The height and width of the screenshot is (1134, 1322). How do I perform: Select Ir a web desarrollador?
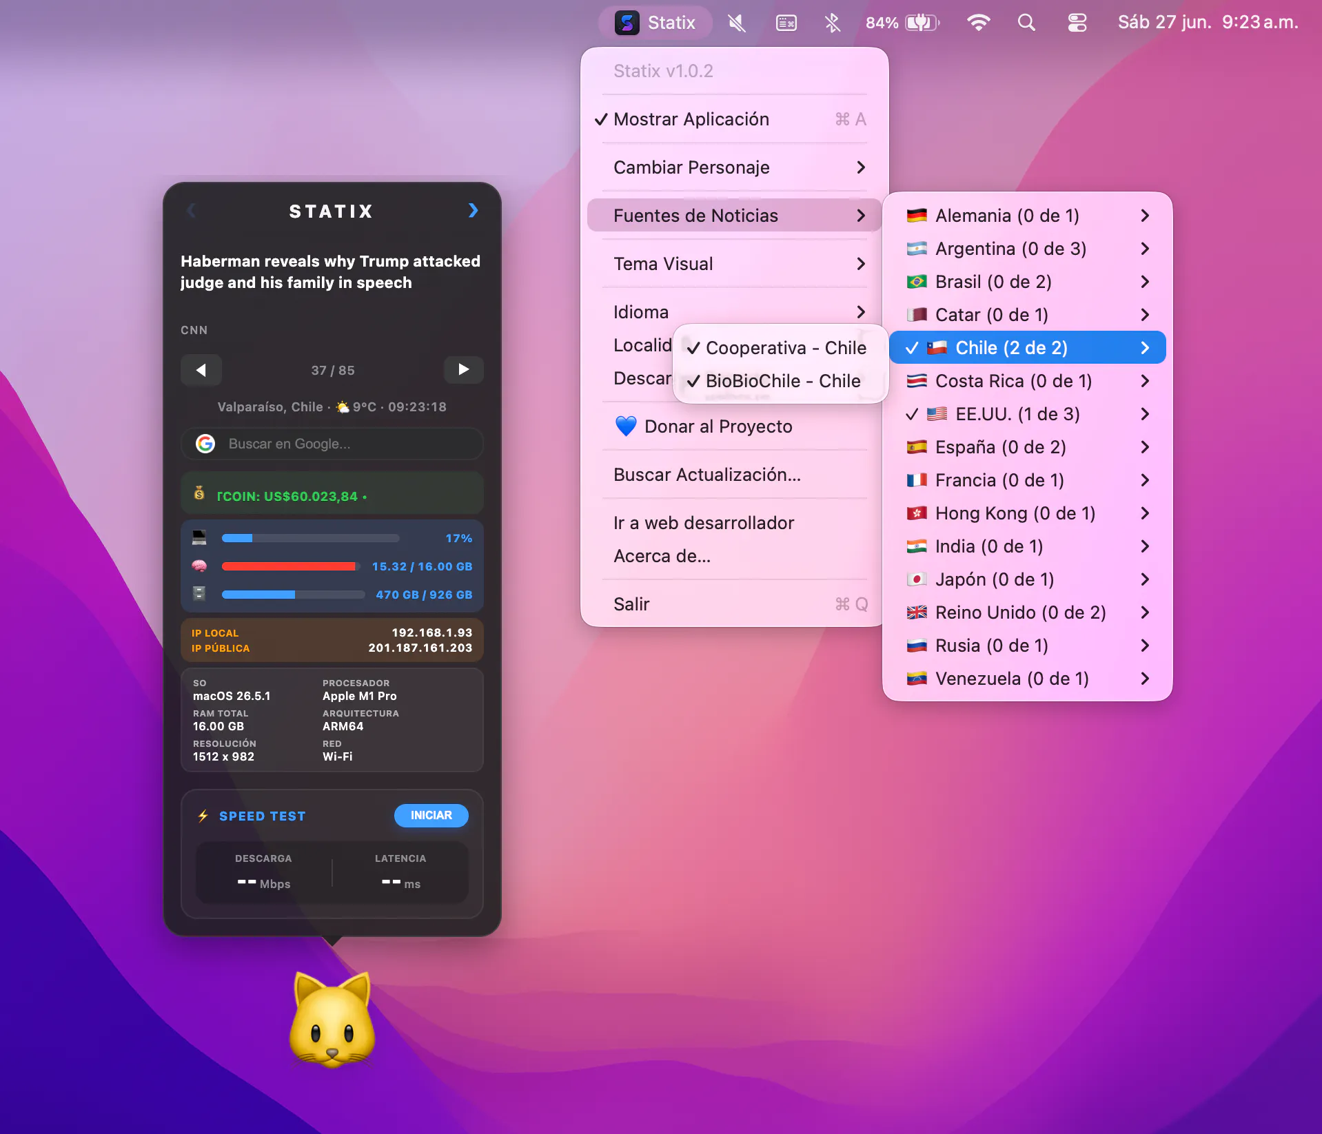point(733,523)
